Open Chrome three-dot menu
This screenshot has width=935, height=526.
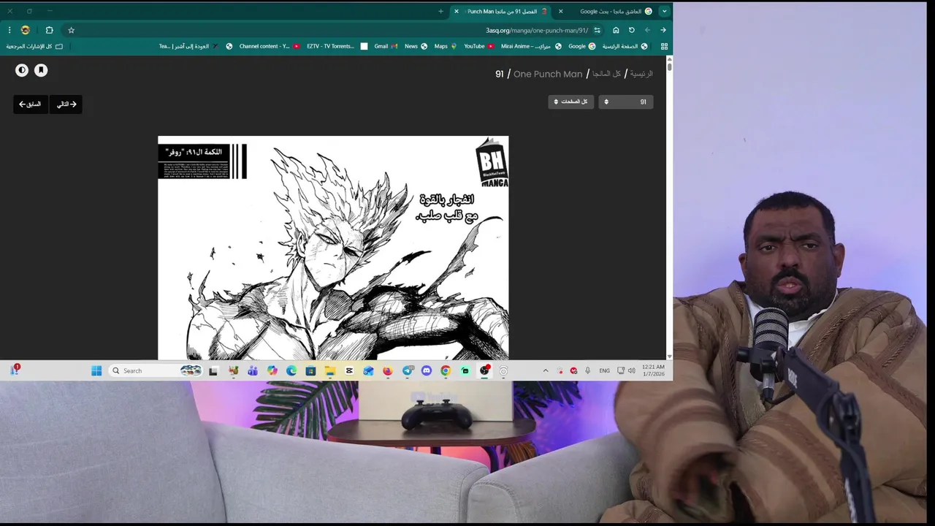9,30
